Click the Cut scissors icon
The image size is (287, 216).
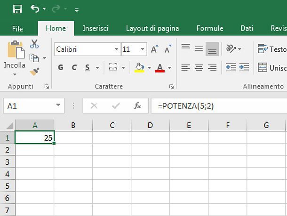point(34,44)
